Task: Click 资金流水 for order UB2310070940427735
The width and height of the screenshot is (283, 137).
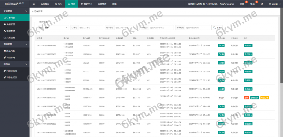Action: tap(248, 133)
